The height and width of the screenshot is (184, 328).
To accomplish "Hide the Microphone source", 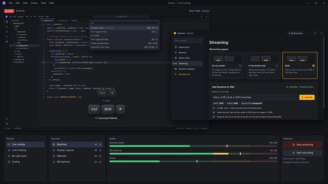I will [x=96, y=162].
